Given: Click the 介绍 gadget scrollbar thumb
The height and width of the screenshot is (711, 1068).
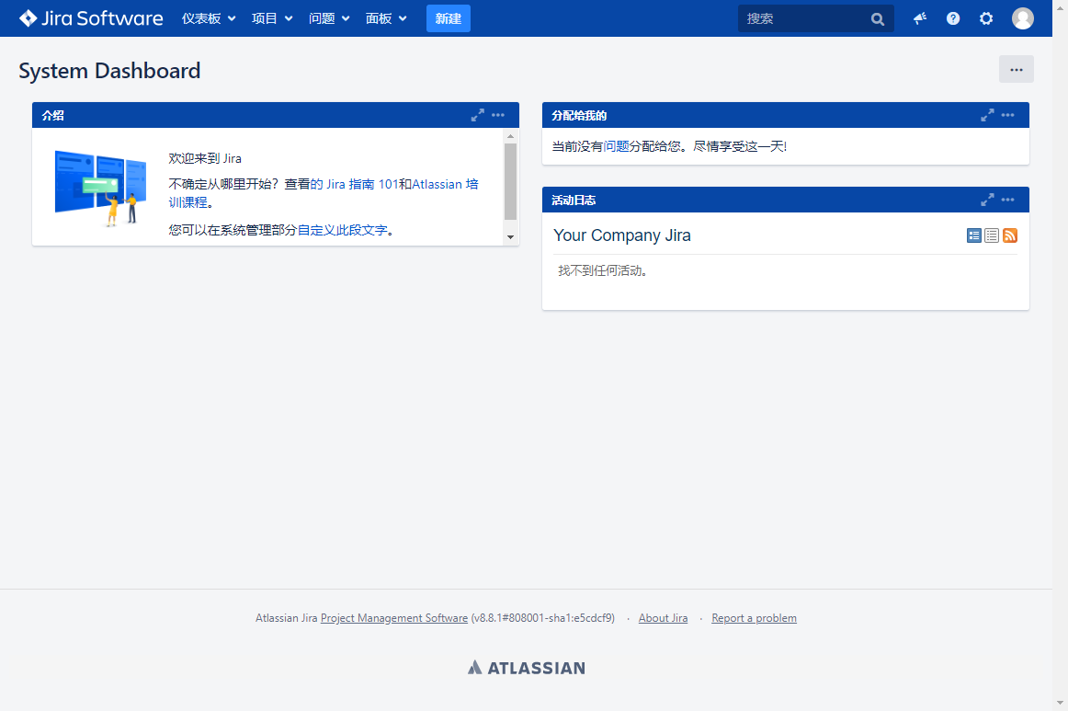Looking at the screenshot, I should (511, 182).
